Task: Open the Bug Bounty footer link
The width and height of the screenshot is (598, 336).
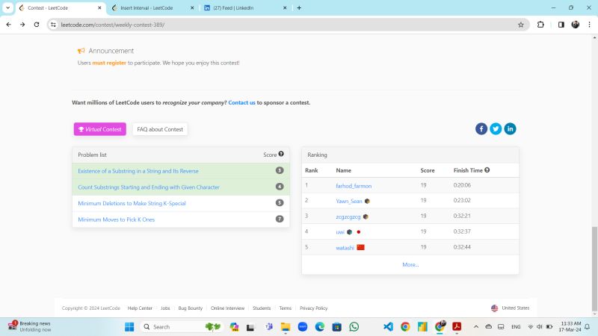Action: tap(191, 308)
